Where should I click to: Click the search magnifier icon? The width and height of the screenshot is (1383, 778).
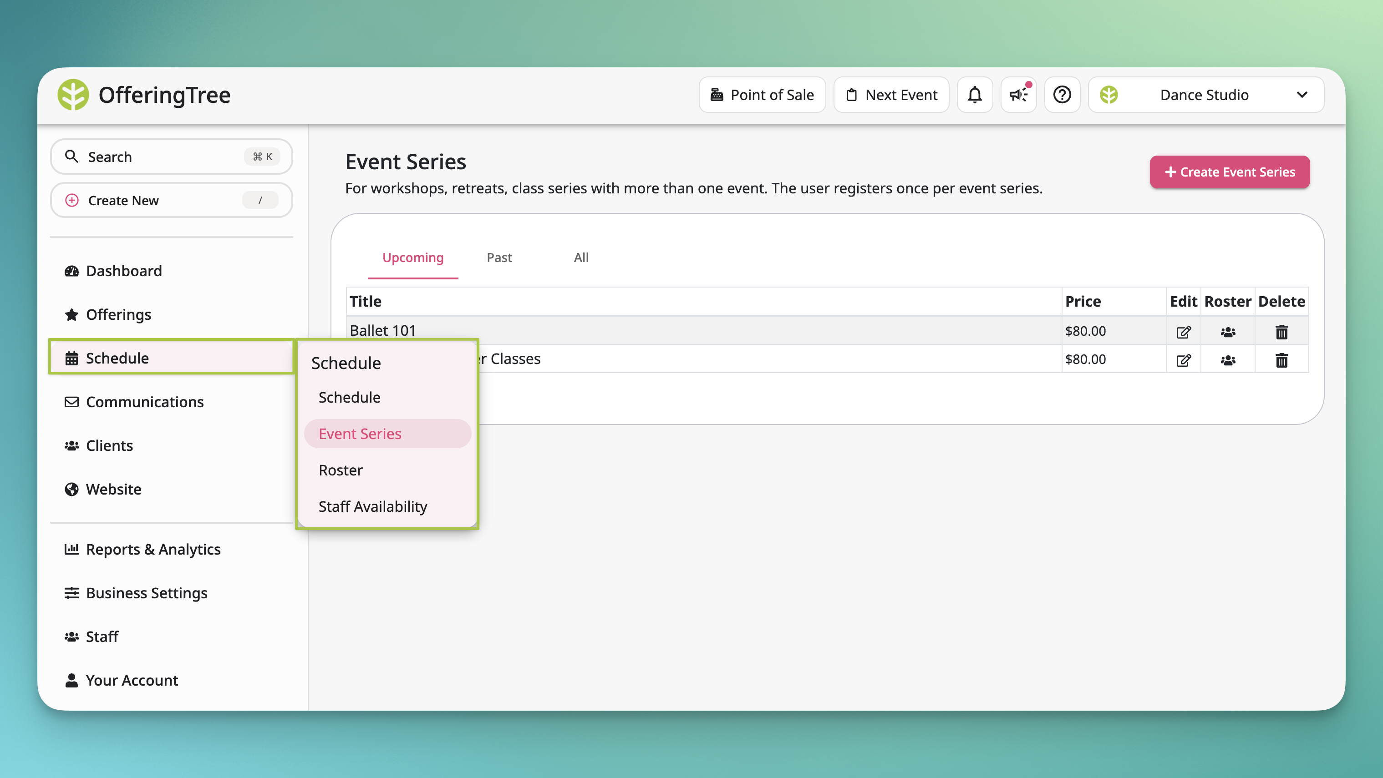click(71, 156)
